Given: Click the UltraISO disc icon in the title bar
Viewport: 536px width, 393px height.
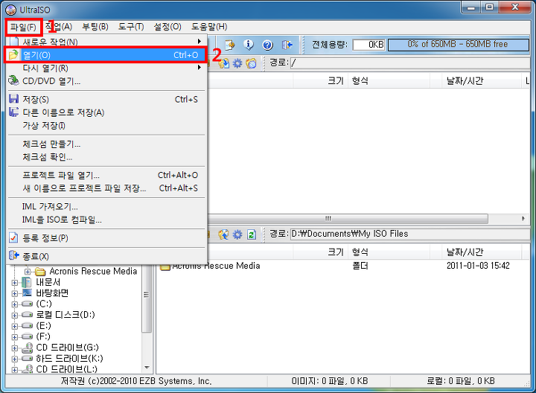Looking at the screenshot, I should point(11,10).
